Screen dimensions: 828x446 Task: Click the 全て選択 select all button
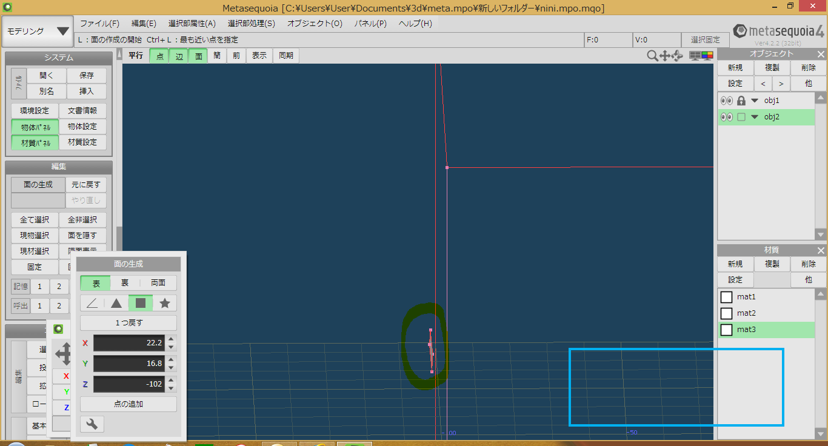point(35,219)
